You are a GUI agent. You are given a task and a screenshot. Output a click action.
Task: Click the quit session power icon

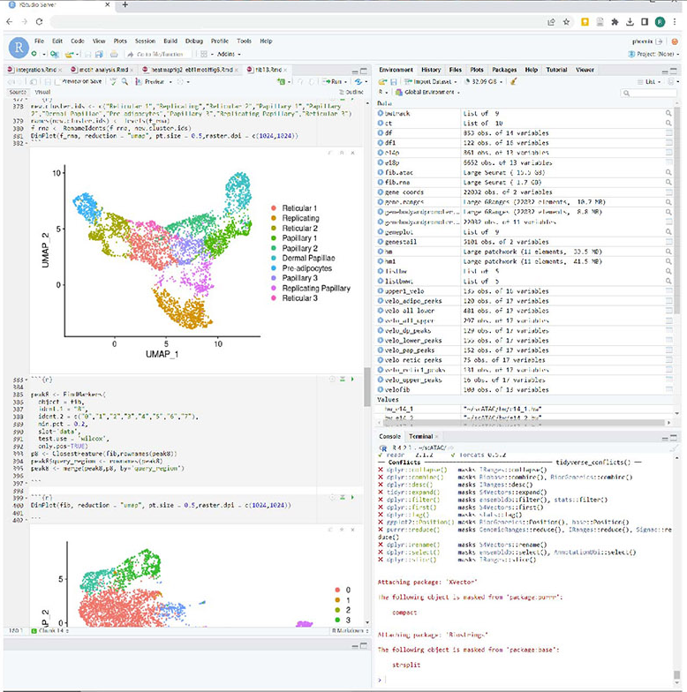675,41
